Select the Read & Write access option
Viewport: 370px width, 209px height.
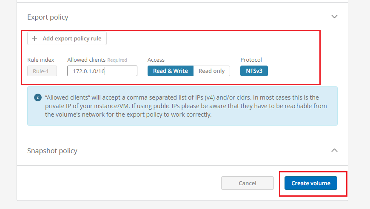pos(170,71)
